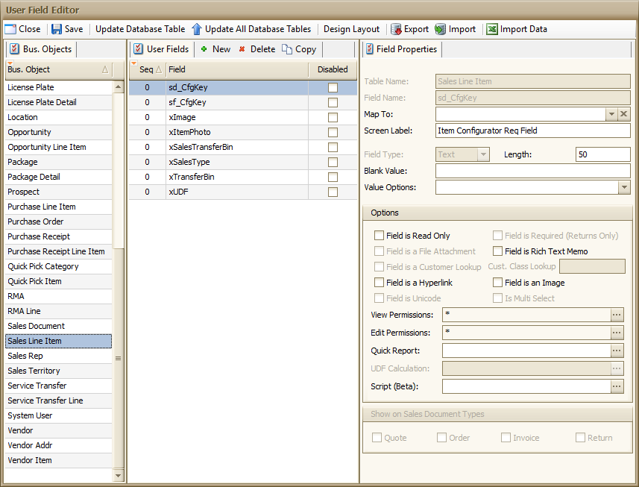The height and width of the screenshot is (487, 639).
Task: Switch to the Bus. Objects tab
Action: [x=40, y=49]
